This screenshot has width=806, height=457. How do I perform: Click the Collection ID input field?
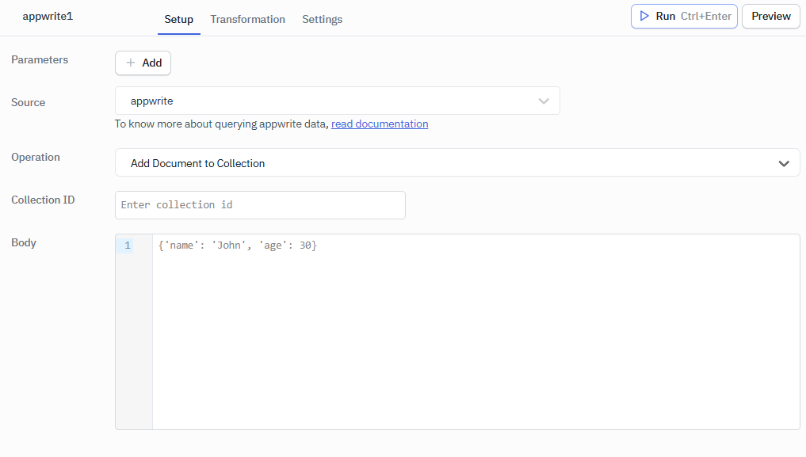click(260, 204)
